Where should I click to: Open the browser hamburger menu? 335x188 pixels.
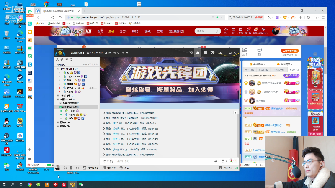click(323, 18)
